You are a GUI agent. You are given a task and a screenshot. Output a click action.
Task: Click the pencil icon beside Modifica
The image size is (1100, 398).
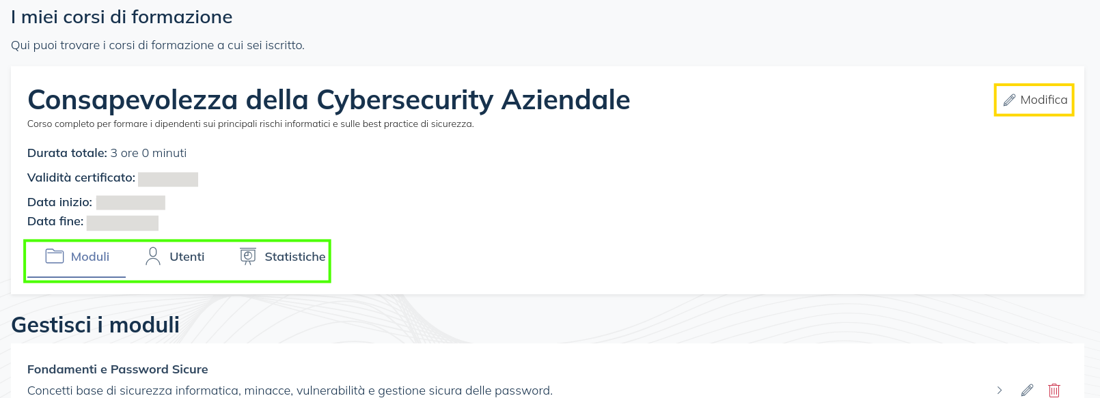pyautogui.click(x=1009, y=100)
